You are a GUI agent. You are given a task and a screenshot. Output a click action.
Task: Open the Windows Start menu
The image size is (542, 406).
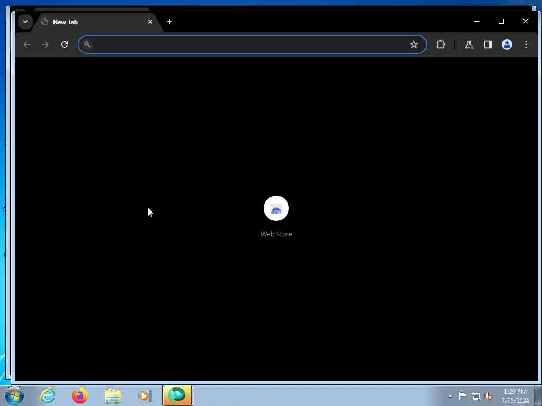pyautogui.click(x=14, y=395)
